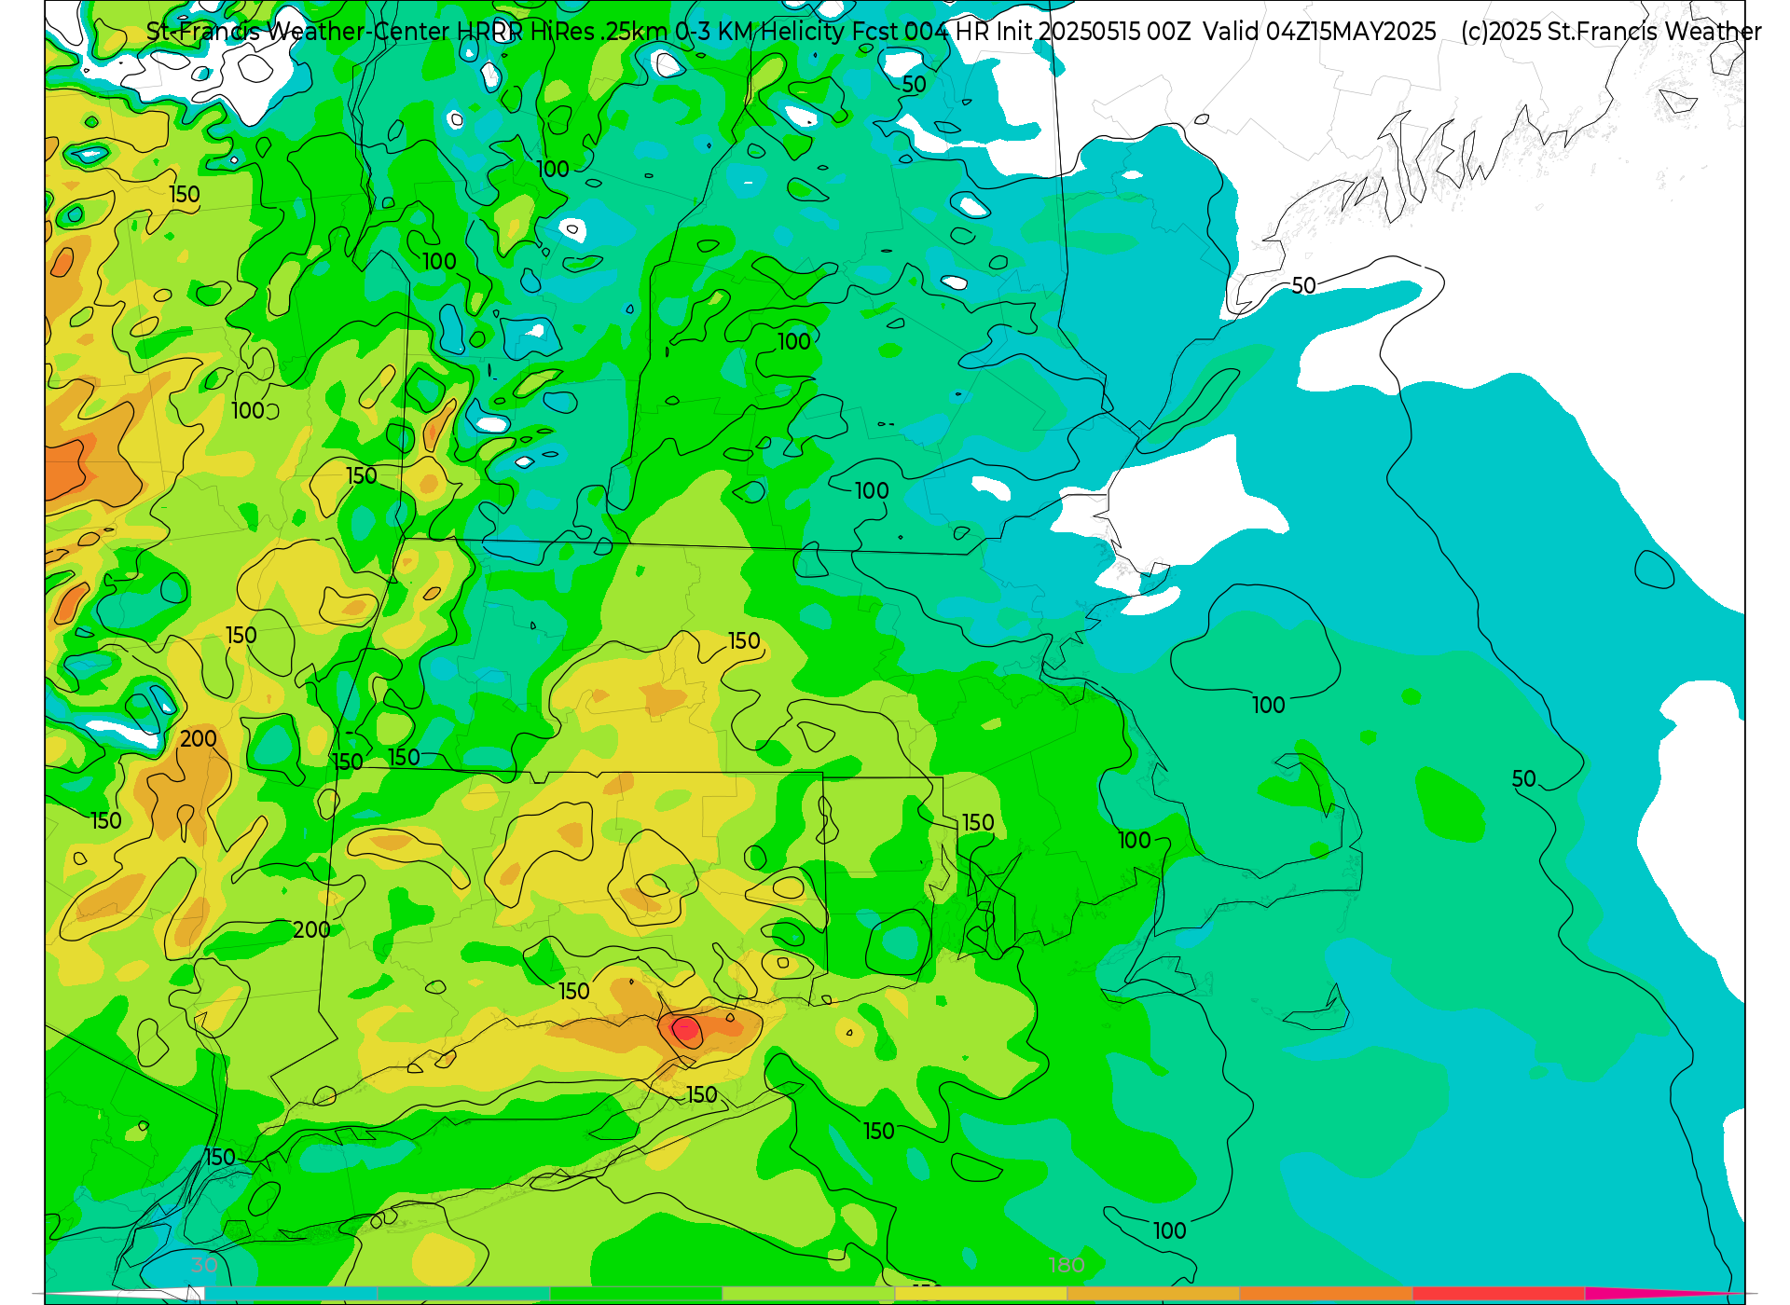Select the "Valid 04Z15MAY2025" valid time text

coord(1319,32)
